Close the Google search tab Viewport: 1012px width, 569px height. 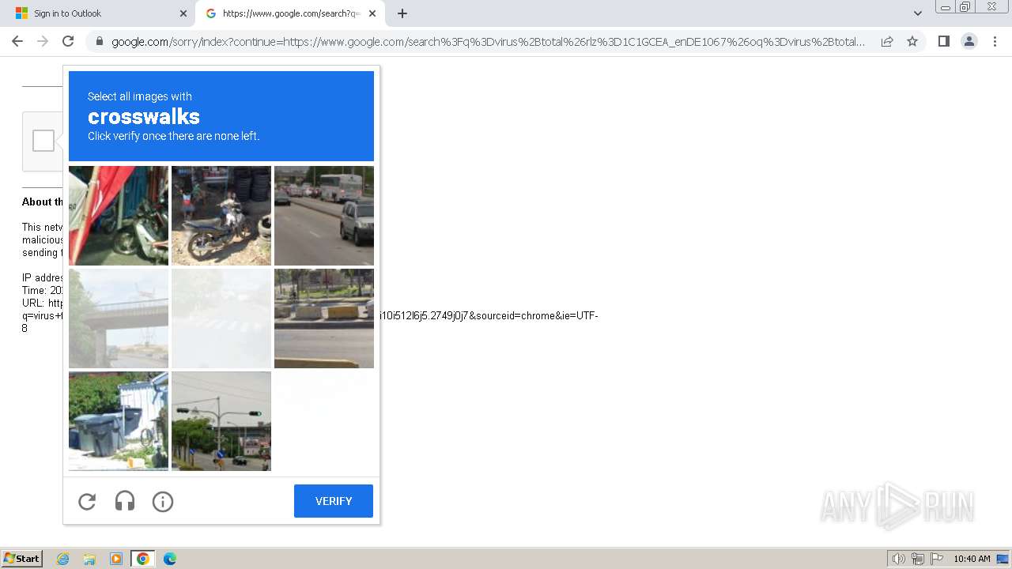click(x=372, y=13)
